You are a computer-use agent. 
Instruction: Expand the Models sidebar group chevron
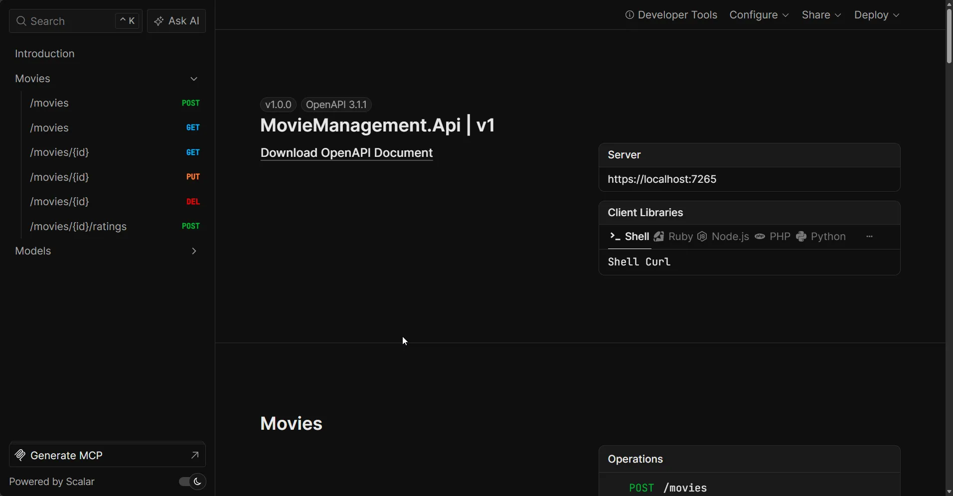(x=194, y=251)
